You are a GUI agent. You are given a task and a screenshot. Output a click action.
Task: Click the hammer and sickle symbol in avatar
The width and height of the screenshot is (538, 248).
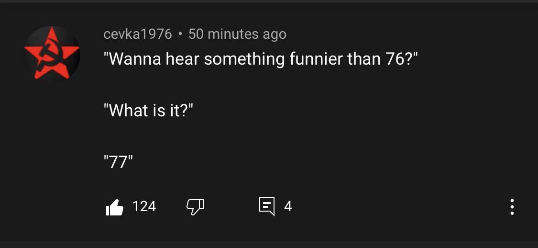click(x=49, y=56)
